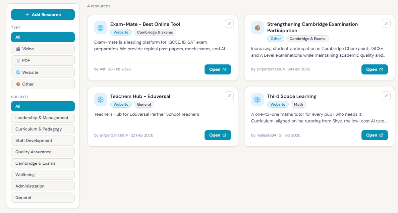The height and width of the screenshot is (213, 398).
Task: Open the Third Space Learning resource
Action: pos(375,135)
